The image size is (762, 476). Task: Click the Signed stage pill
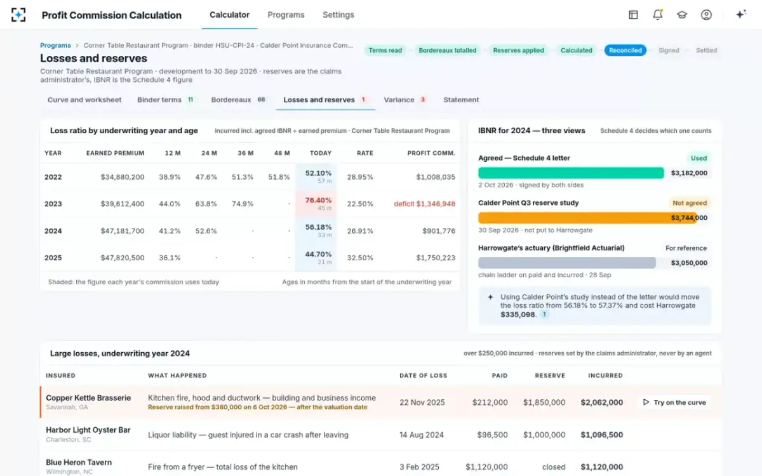point(669,50)
